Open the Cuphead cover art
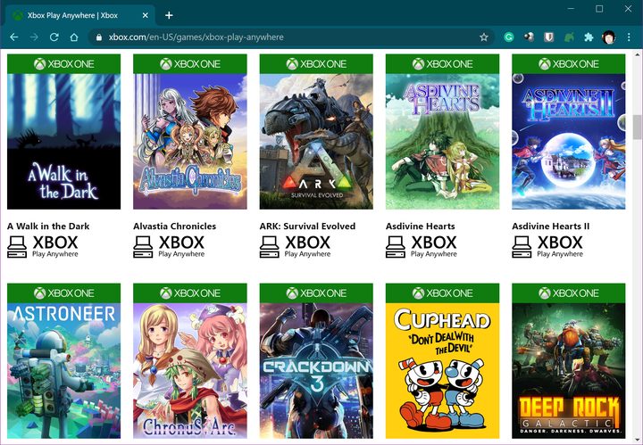This screenshot has width=643, height=445. tap(442, 371)
